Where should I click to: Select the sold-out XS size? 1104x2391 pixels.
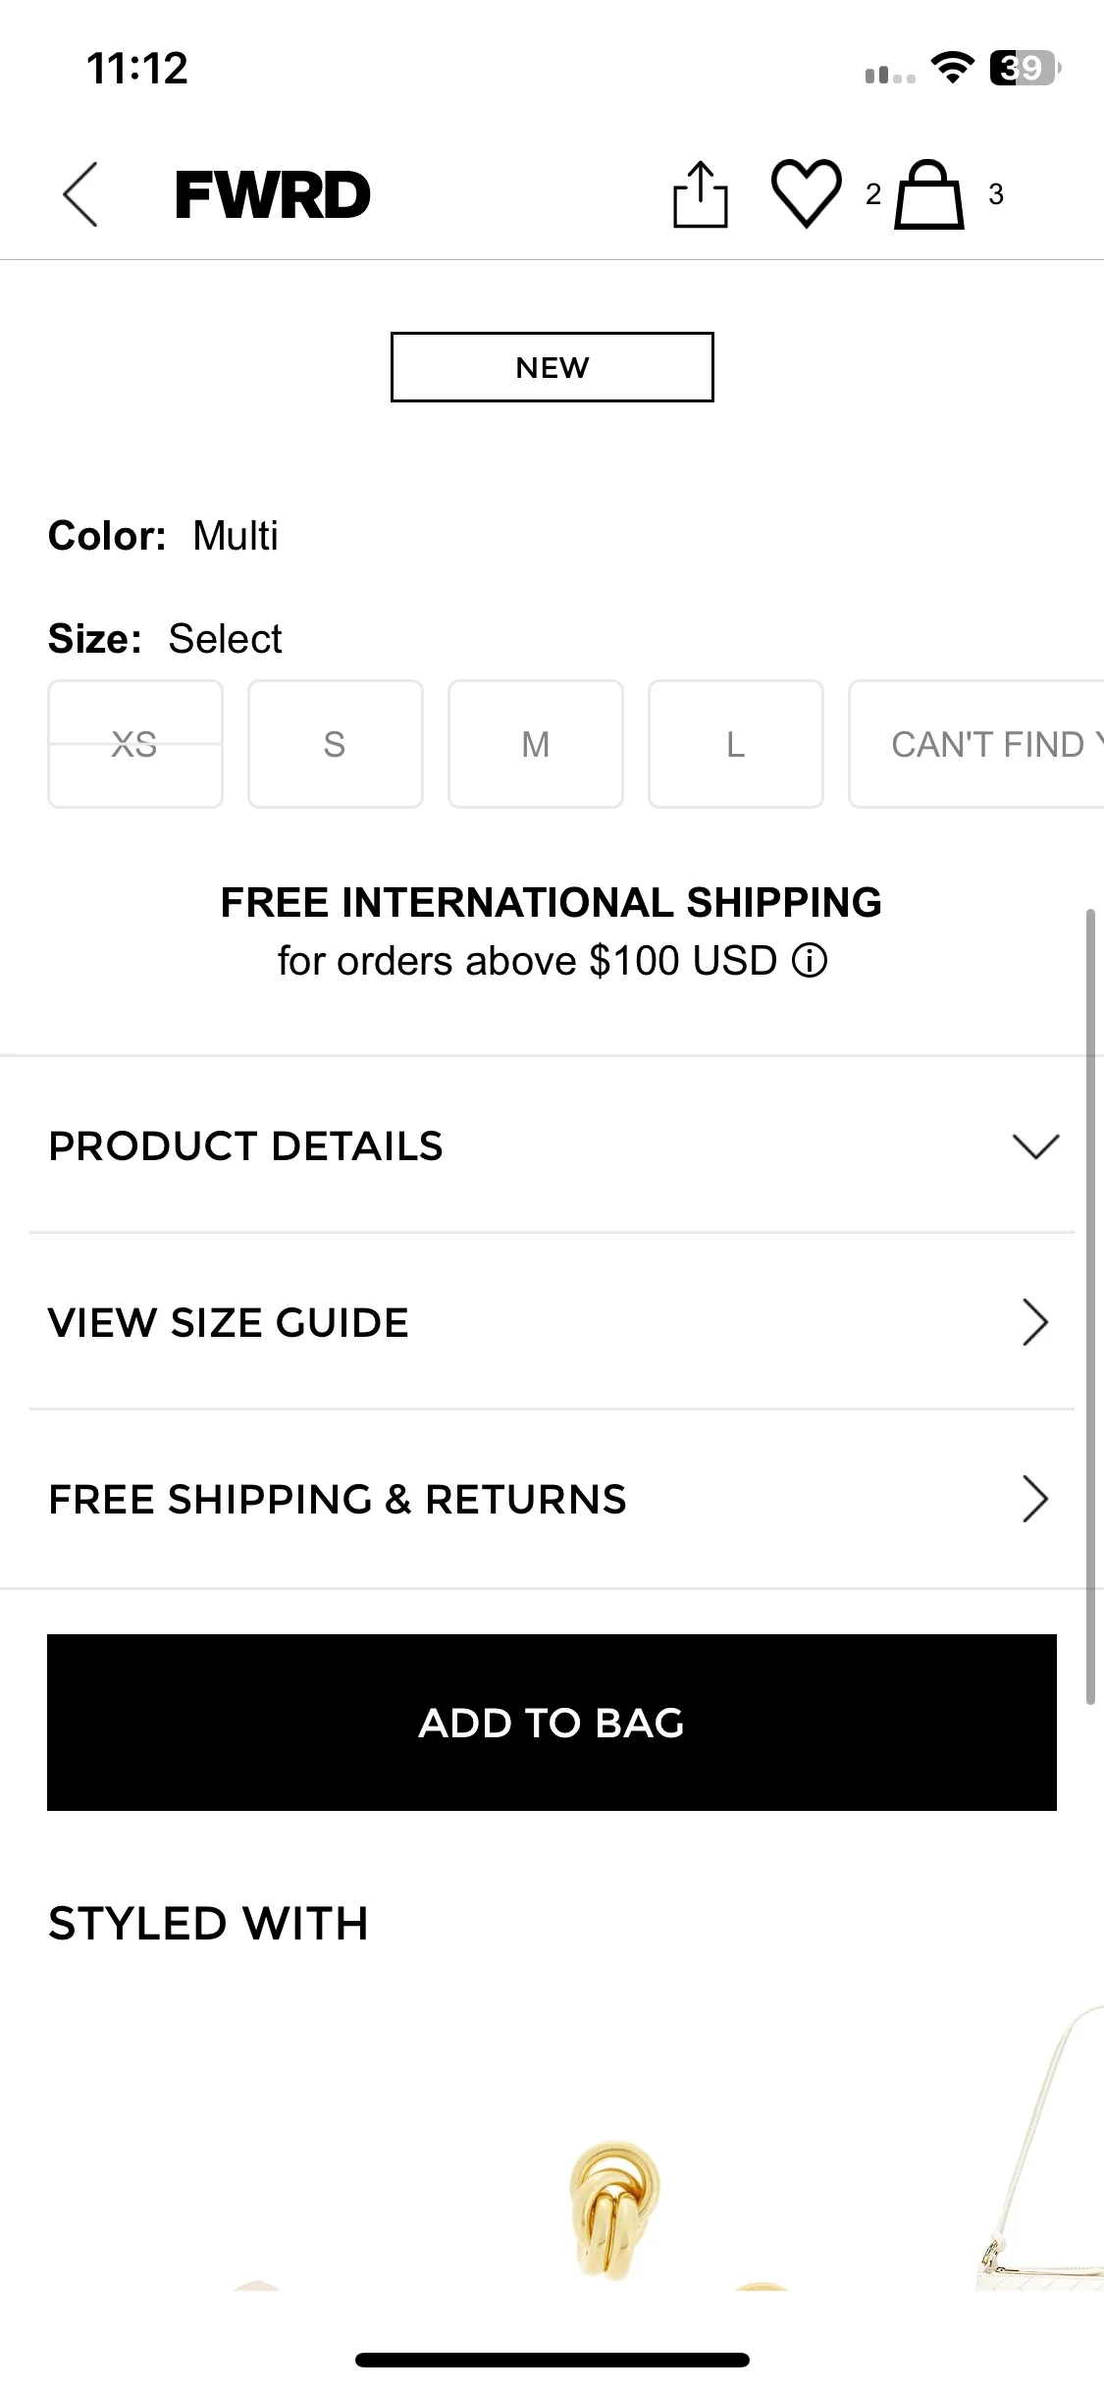tap(135, 744)
